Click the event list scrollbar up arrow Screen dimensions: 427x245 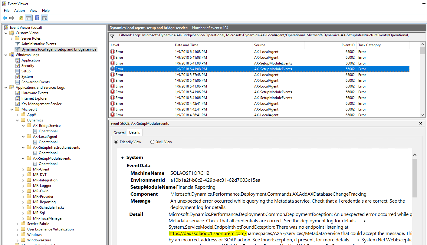422,45
